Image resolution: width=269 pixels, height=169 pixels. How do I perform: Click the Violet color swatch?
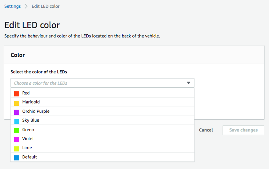click(x=16, y=139)
